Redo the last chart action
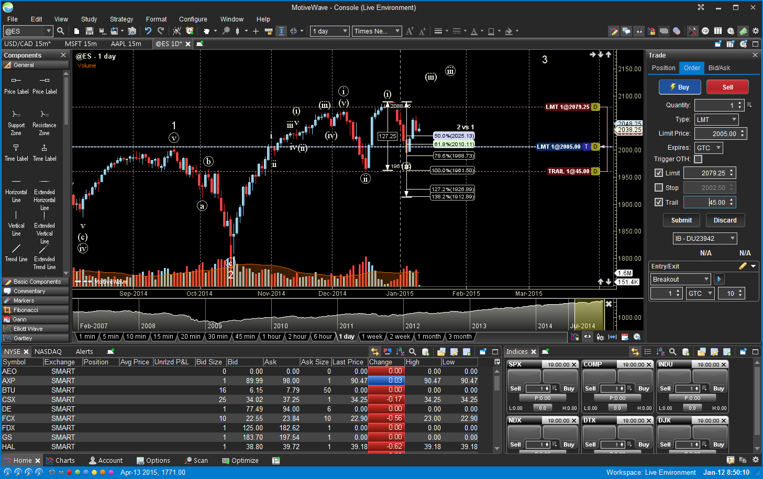The height and width of the screenshot is (479, 763). pos(161,31)
